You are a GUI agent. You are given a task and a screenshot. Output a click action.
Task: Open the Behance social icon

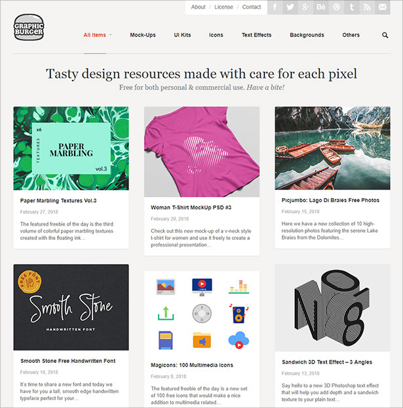[x=321, y=7]
